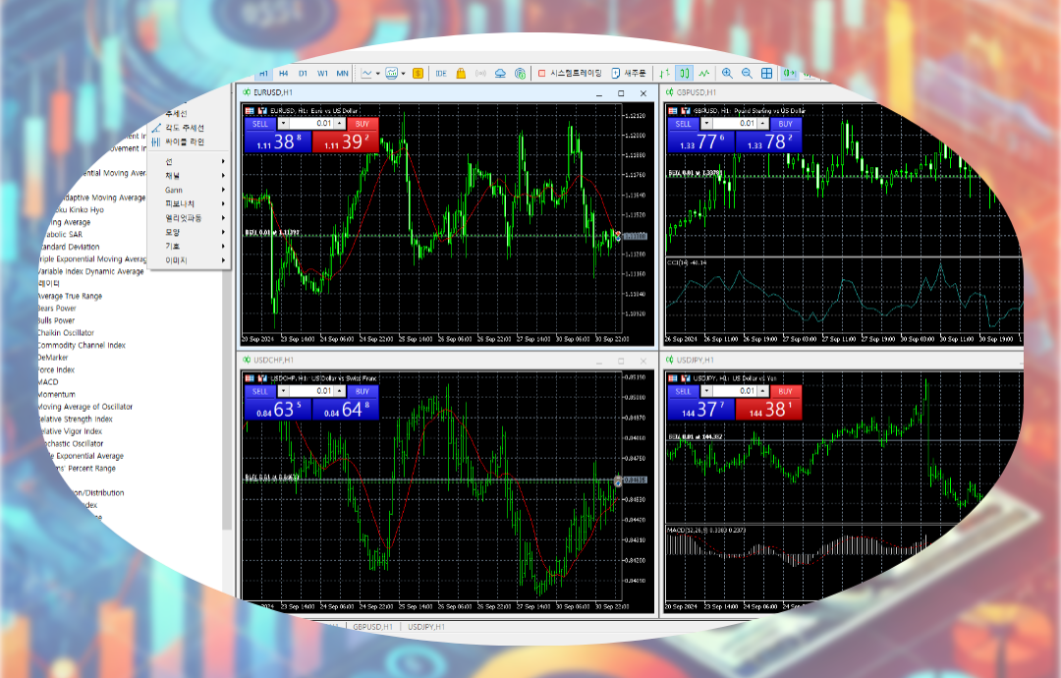
Task: Select Chaikin Oscillator in Navigator list
Action: pos(66,333)
